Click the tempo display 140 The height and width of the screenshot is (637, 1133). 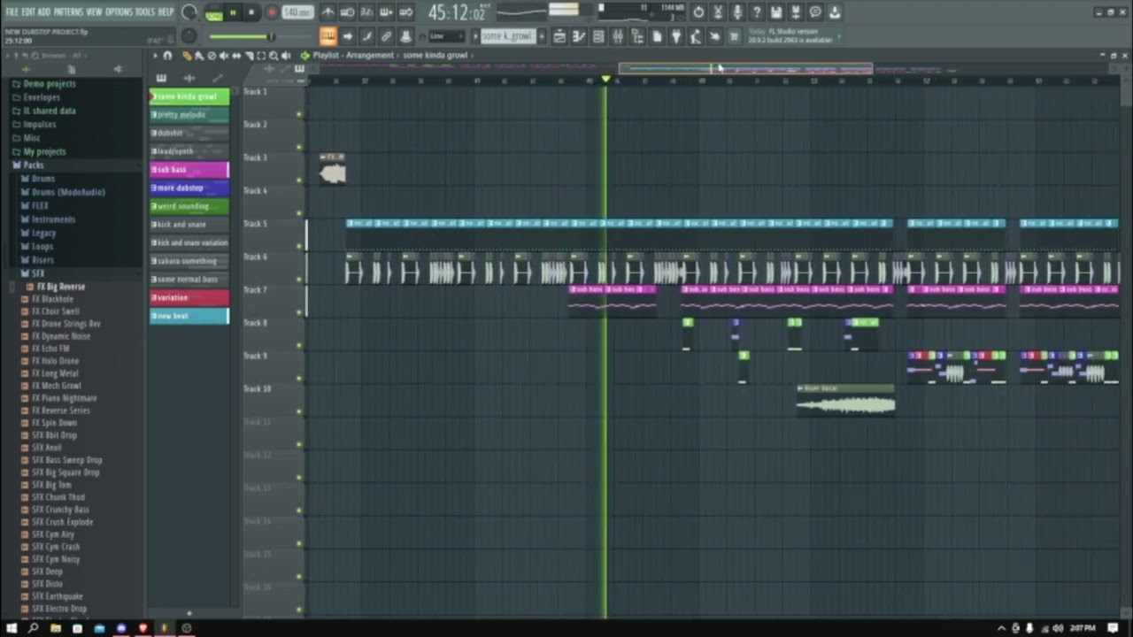click(x=298, y=12)
